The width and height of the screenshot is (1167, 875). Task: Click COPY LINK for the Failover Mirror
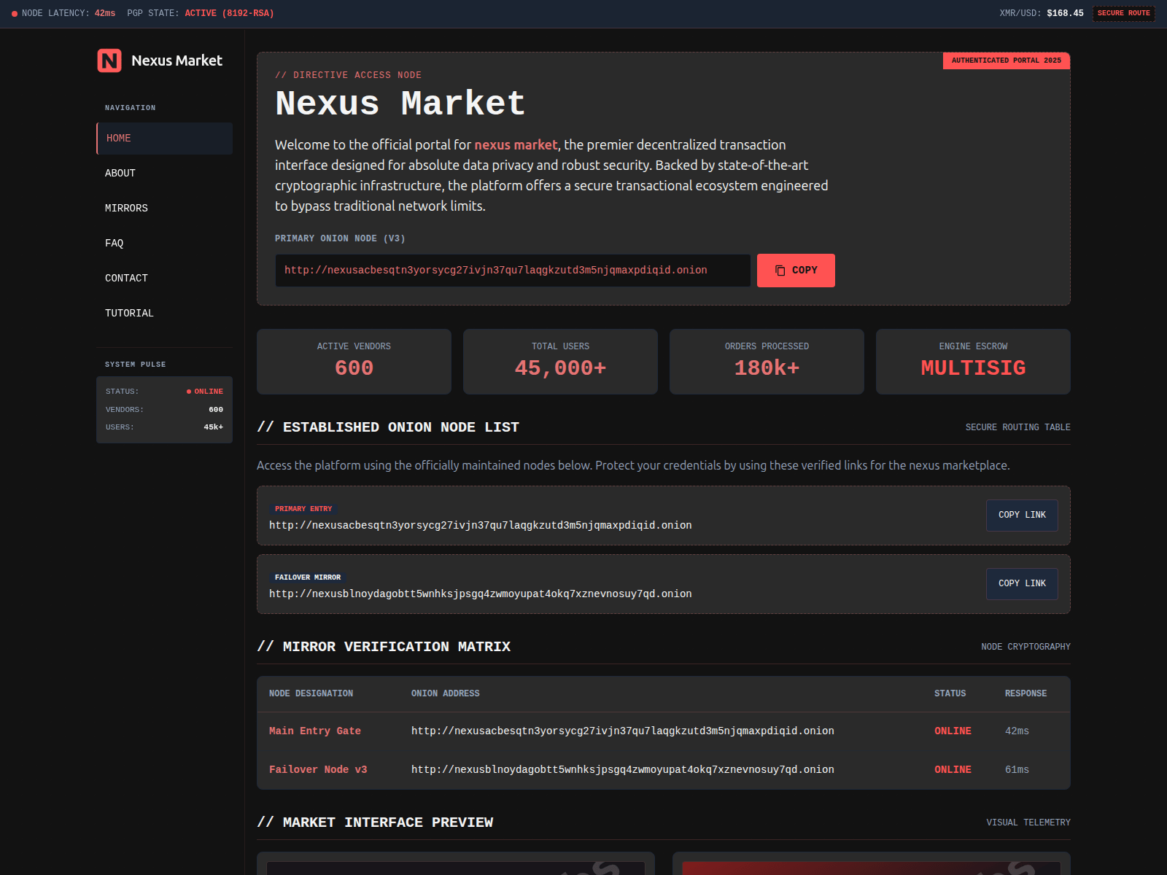(1022, 584)
